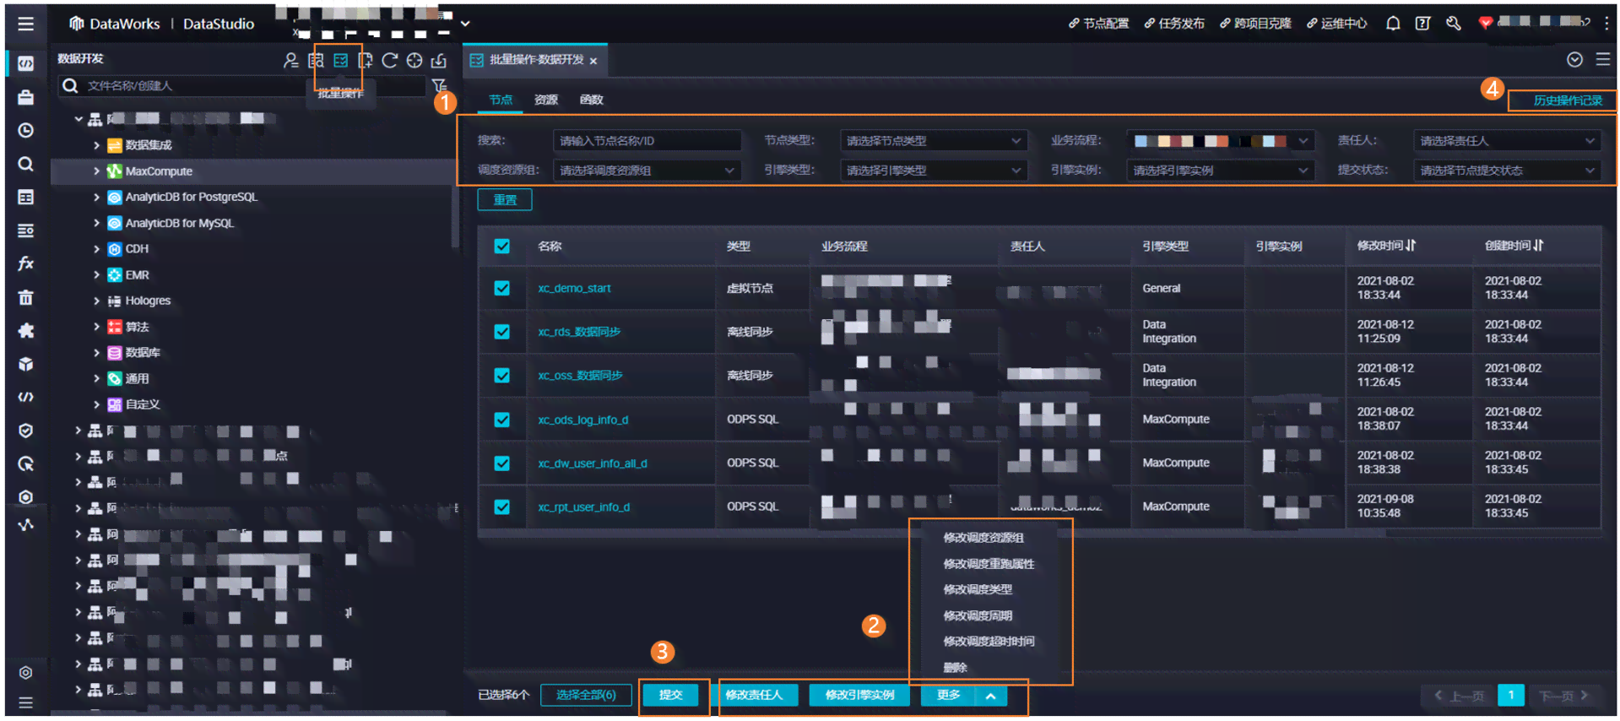
Task: Switch to the 函数 tab
Action: 592,100
